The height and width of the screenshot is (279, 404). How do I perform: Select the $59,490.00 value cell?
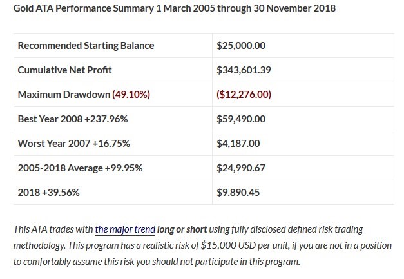coord(242,119)
